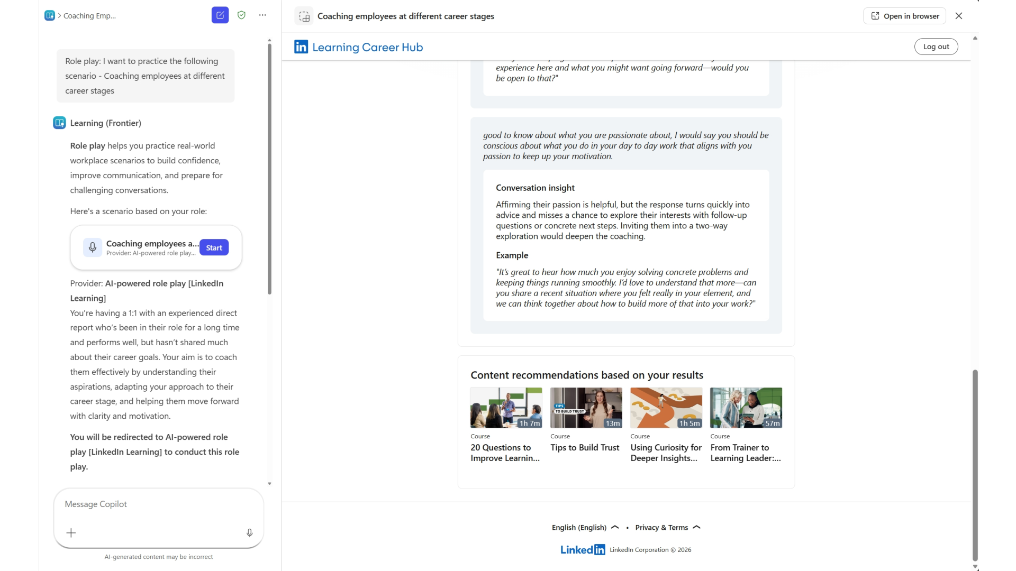The height and width of the screenshot is (571, 1016).
Task: Click the right panel scroll down arrow
Action: tap(975, 566)
